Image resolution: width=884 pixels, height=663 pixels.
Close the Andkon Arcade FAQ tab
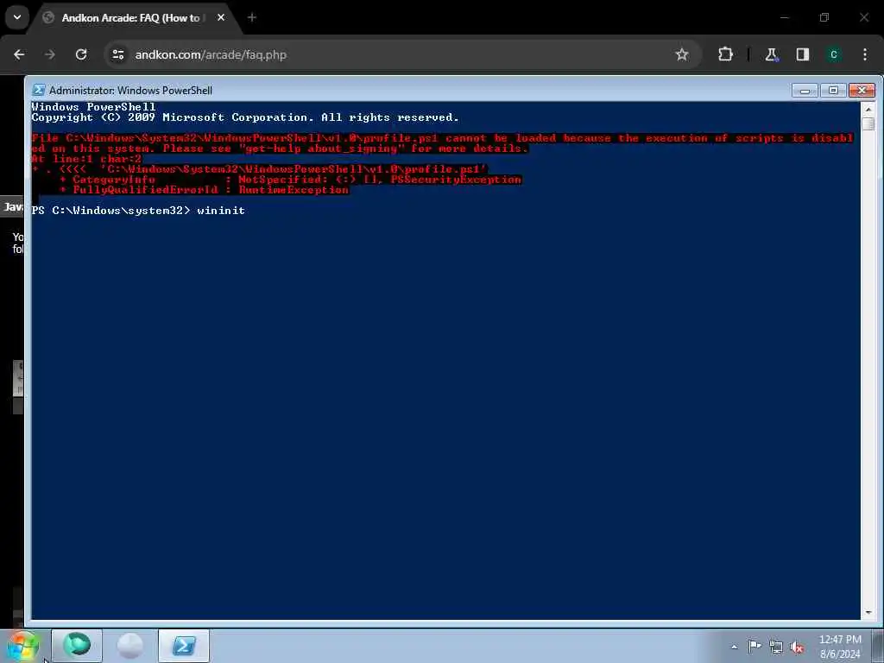click(x=221, y=17)
